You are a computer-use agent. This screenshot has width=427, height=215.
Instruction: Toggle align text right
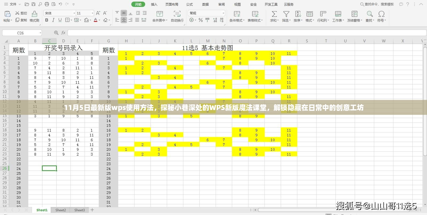[x=131, y=20]
